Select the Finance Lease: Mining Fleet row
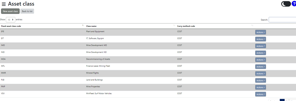 pyautogui.click(x=148, y=67)
